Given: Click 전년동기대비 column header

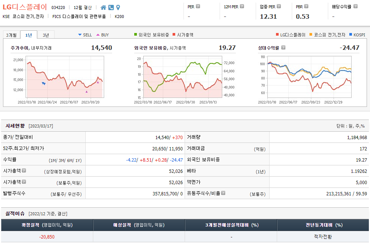Looking at the screenshot, I should [x=323, y=225].
